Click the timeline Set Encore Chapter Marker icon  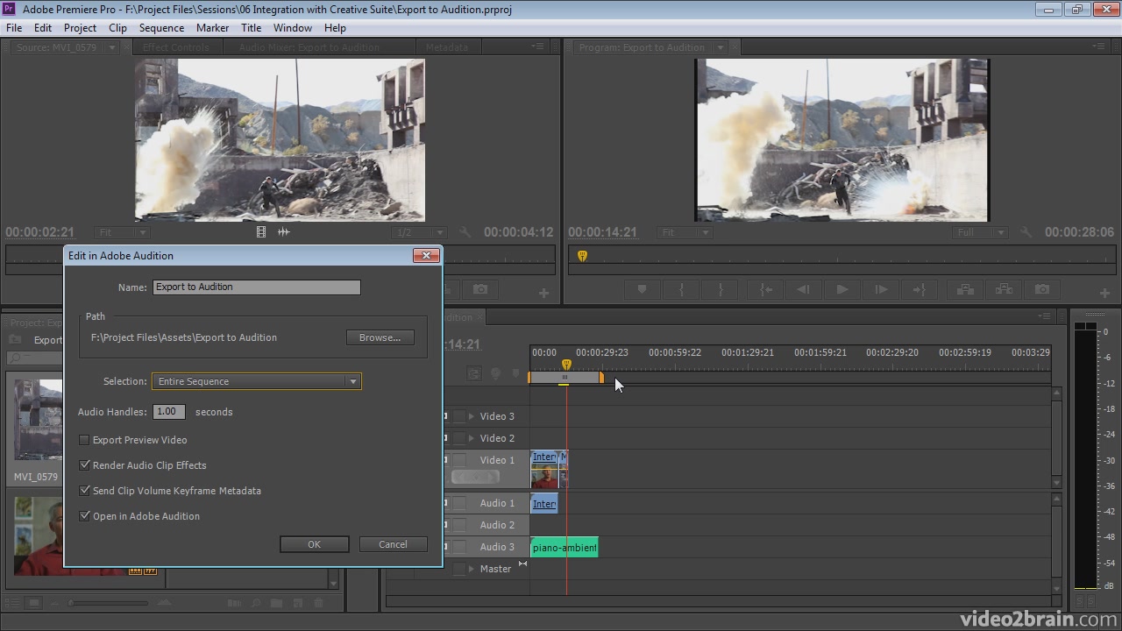tap(515, 373)
